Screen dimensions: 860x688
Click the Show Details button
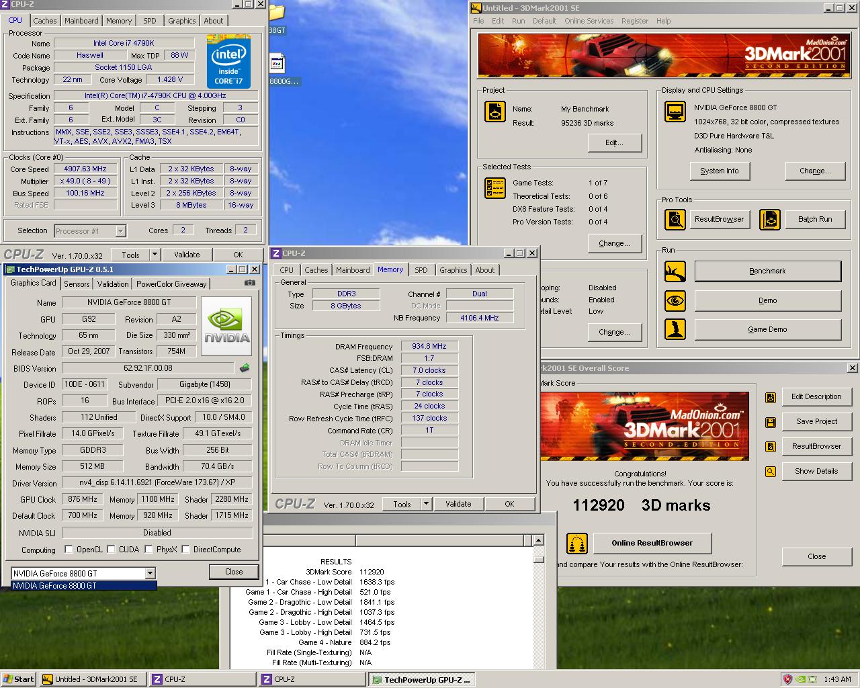coord(816,472)
